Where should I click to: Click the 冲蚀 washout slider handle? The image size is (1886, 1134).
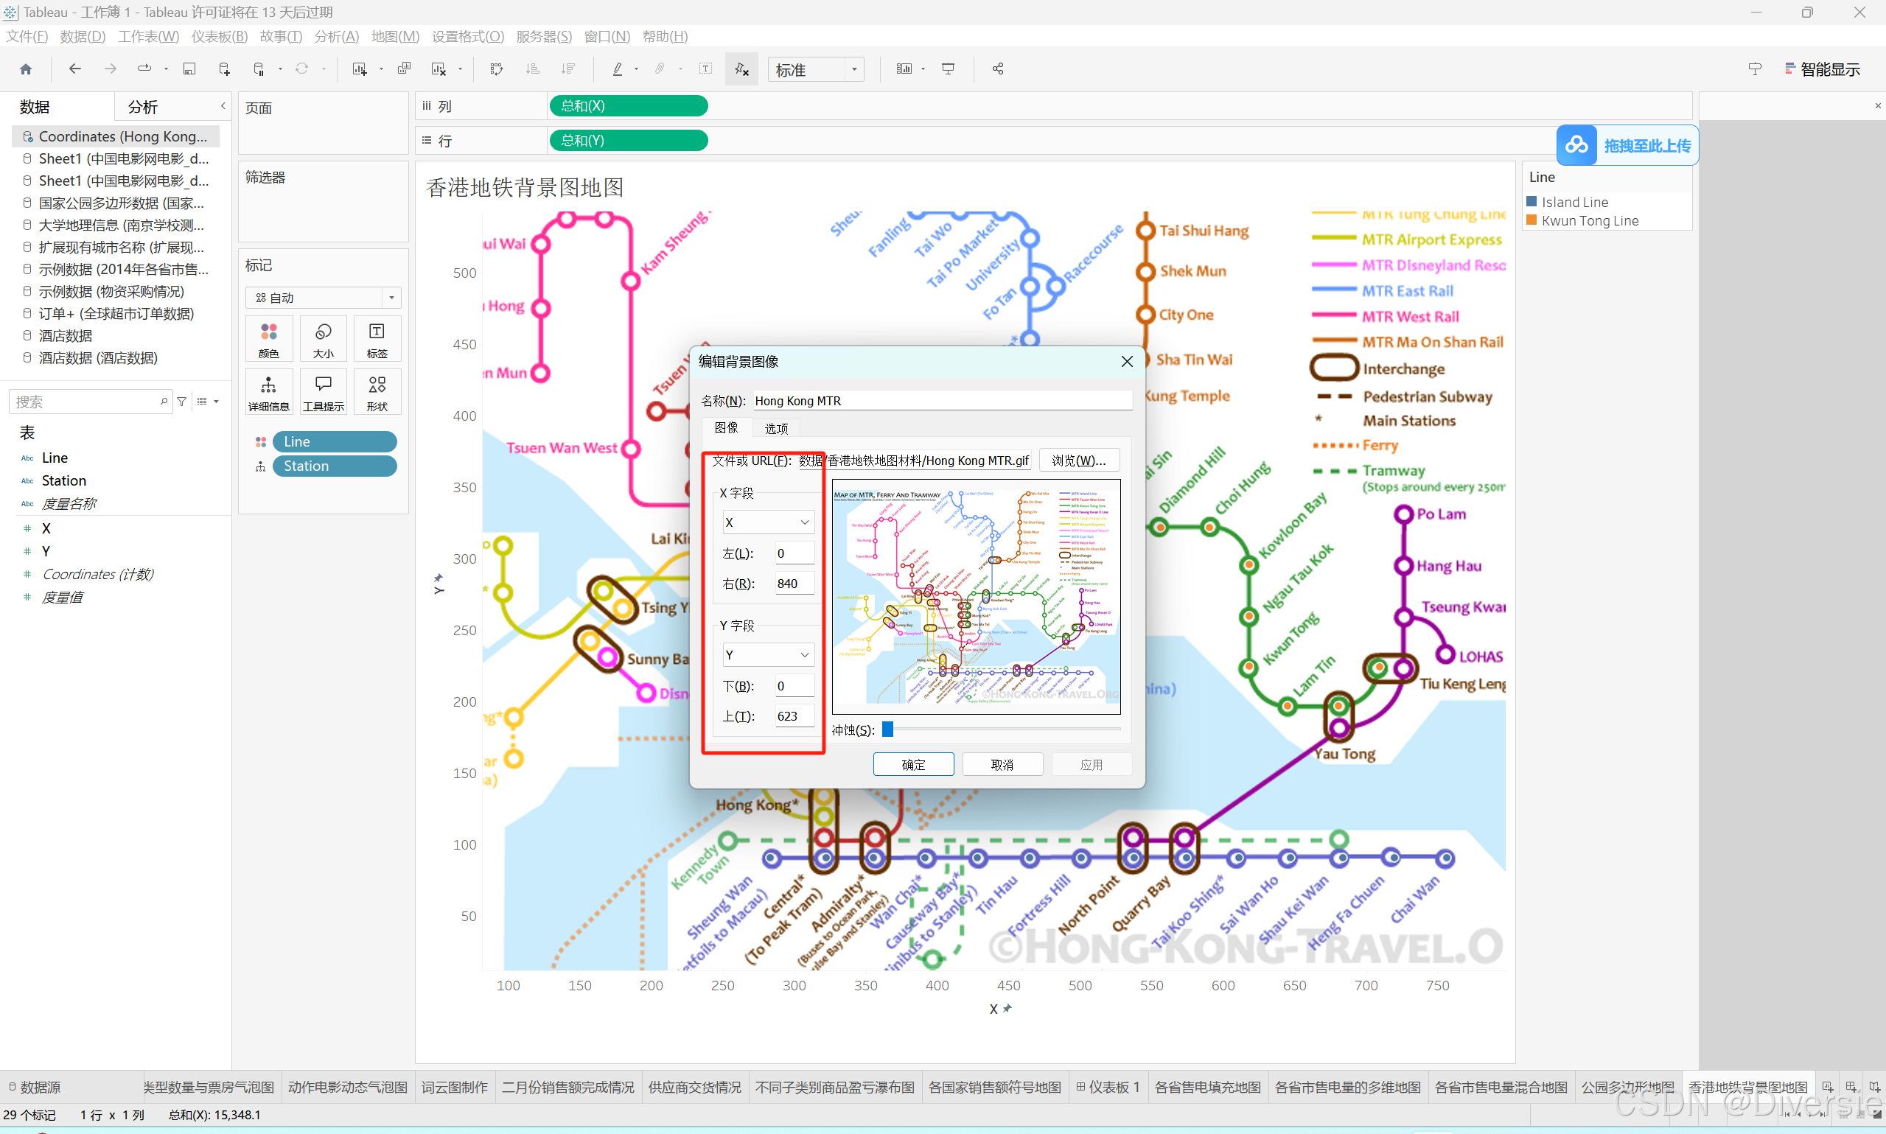click(887, 729)
